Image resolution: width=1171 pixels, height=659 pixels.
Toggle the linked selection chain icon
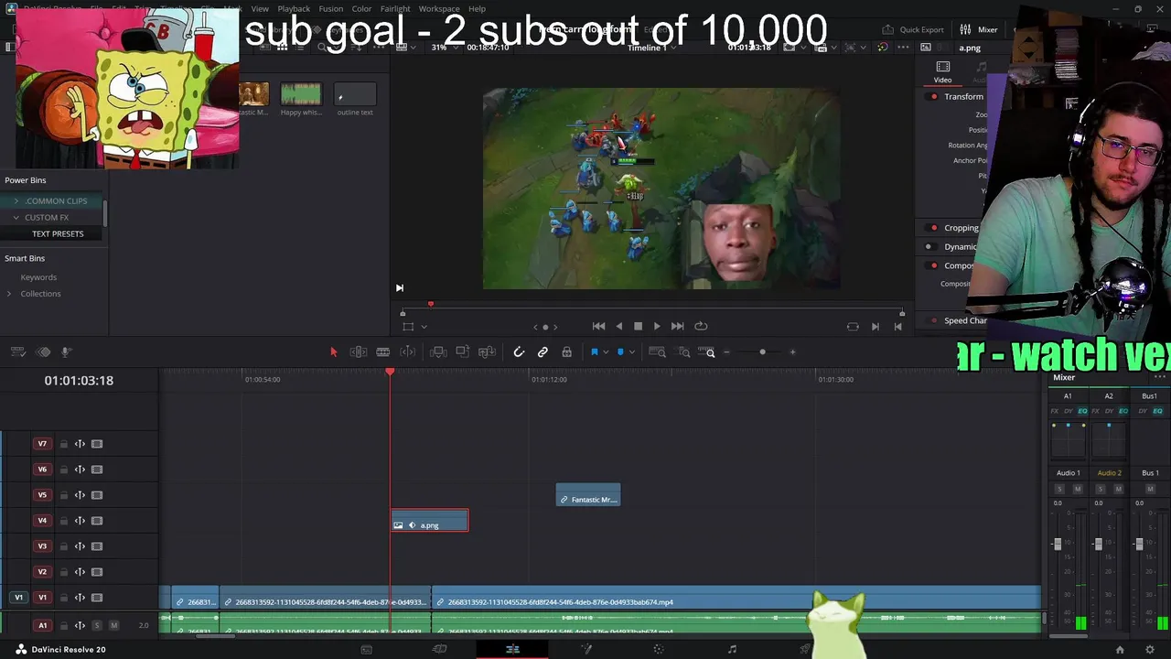click(543, 352)
